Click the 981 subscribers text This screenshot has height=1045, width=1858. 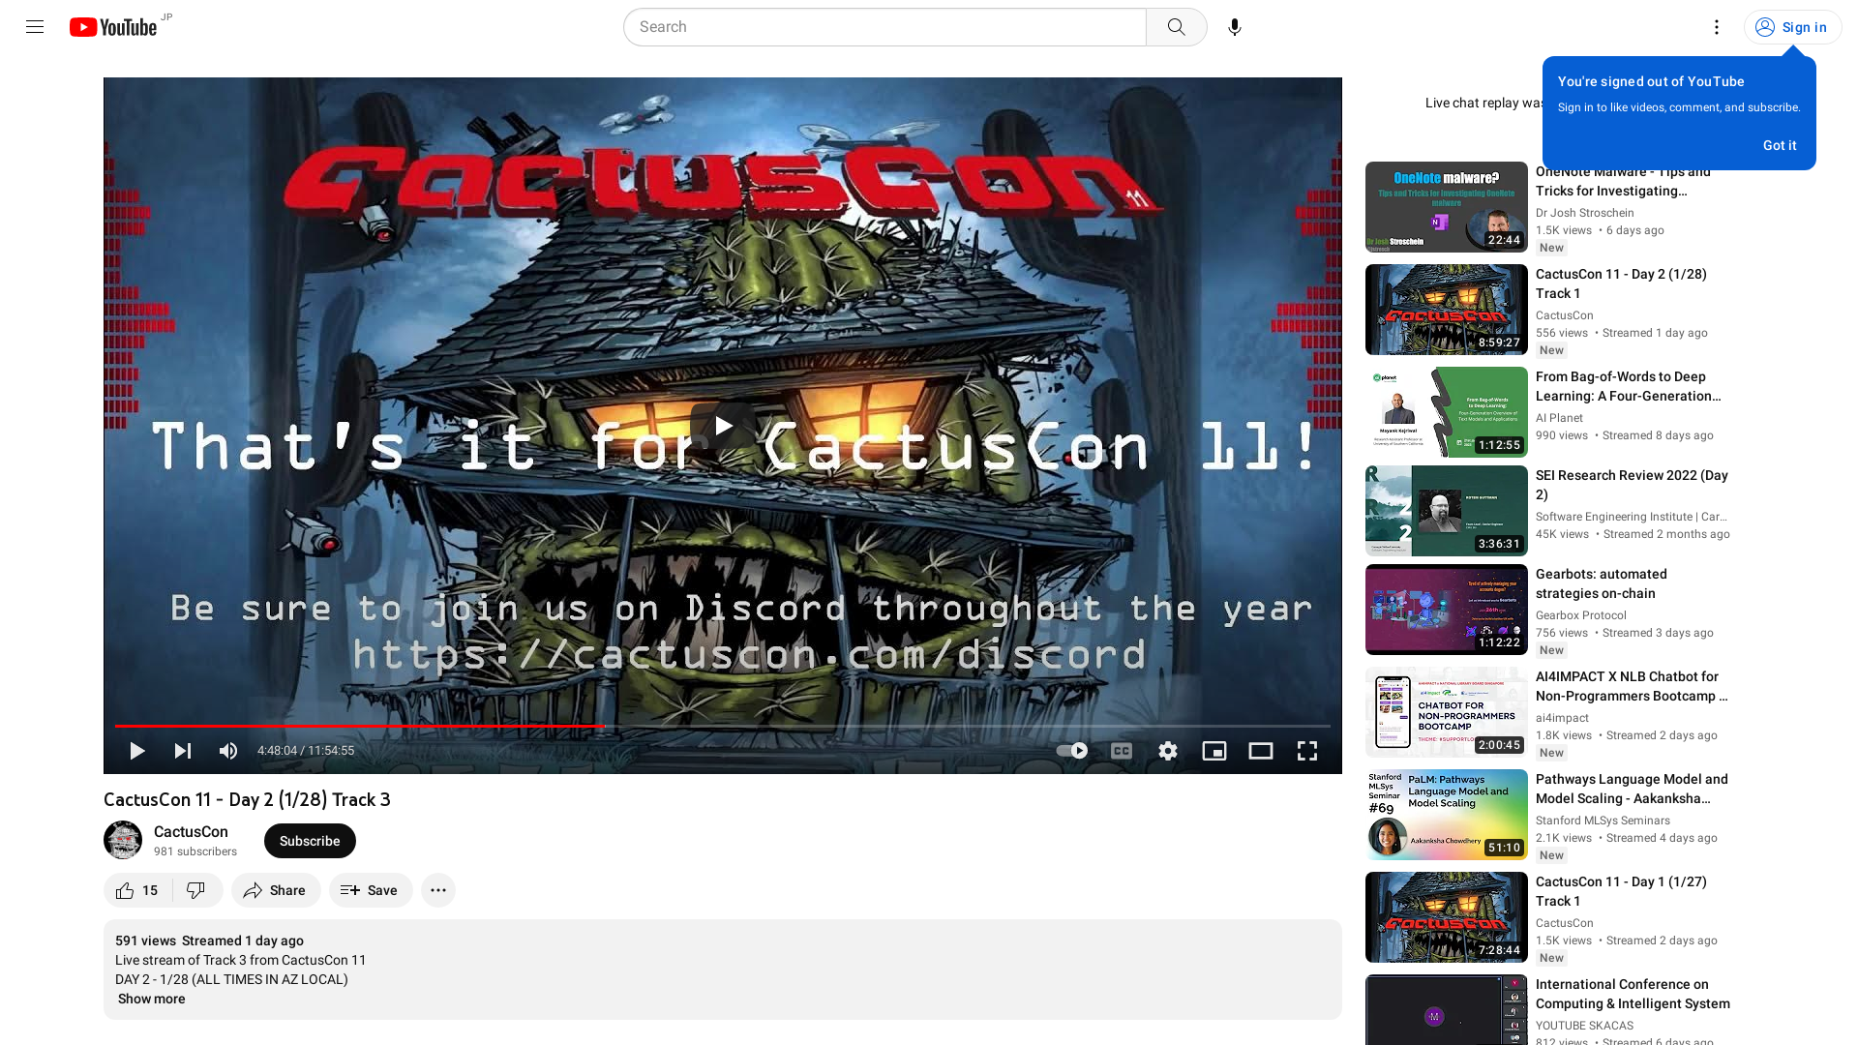click(195, 851)
